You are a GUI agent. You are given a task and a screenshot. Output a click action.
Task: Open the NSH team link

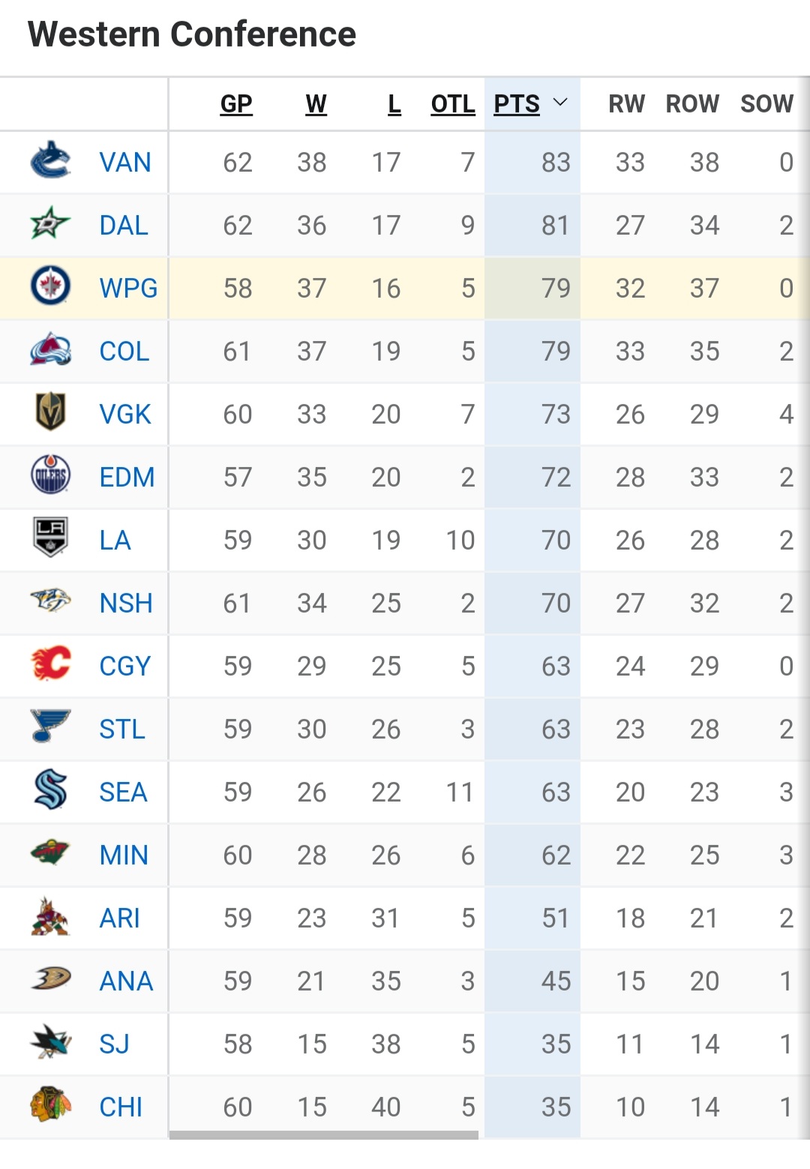126,603
